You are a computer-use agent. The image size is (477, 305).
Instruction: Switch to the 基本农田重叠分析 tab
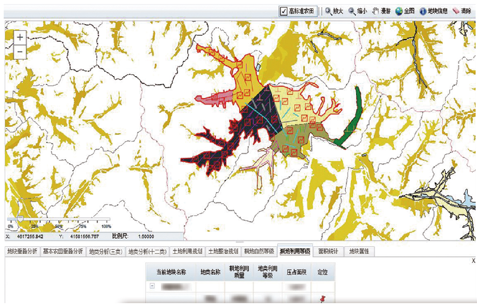click(x=63, y=252)
